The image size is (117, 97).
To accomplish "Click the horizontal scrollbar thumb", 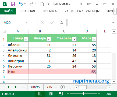I will [x=83, y=87].
